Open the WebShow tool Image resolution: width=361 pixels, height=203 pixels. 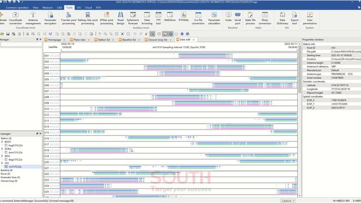tap(170, 16)
